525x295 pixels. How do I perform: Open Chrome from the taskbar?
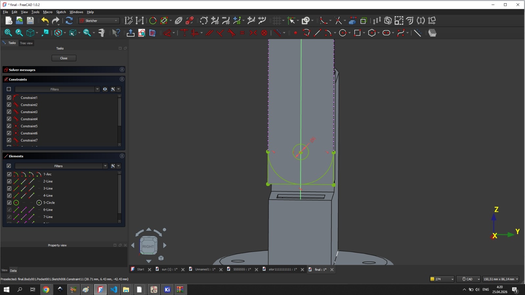click(46, 289)
